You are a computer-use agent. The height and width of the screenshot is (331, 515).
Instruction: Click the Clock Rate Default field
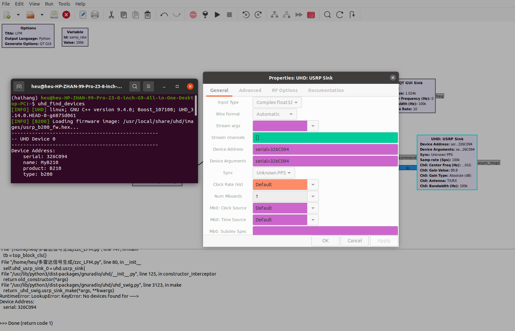click(280, 185)
